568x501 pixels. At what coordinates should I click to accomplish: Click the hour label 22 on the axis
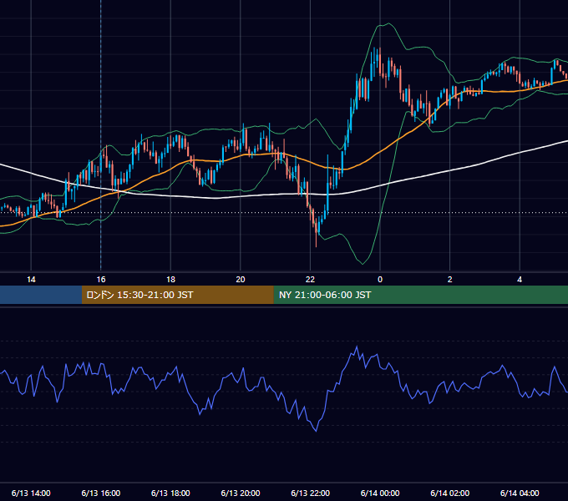(x=310, y=280)
